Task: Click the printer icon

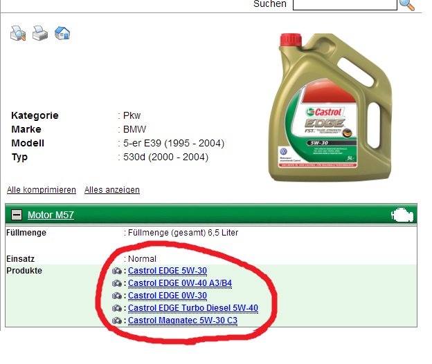Action: (x=40, y=34)
